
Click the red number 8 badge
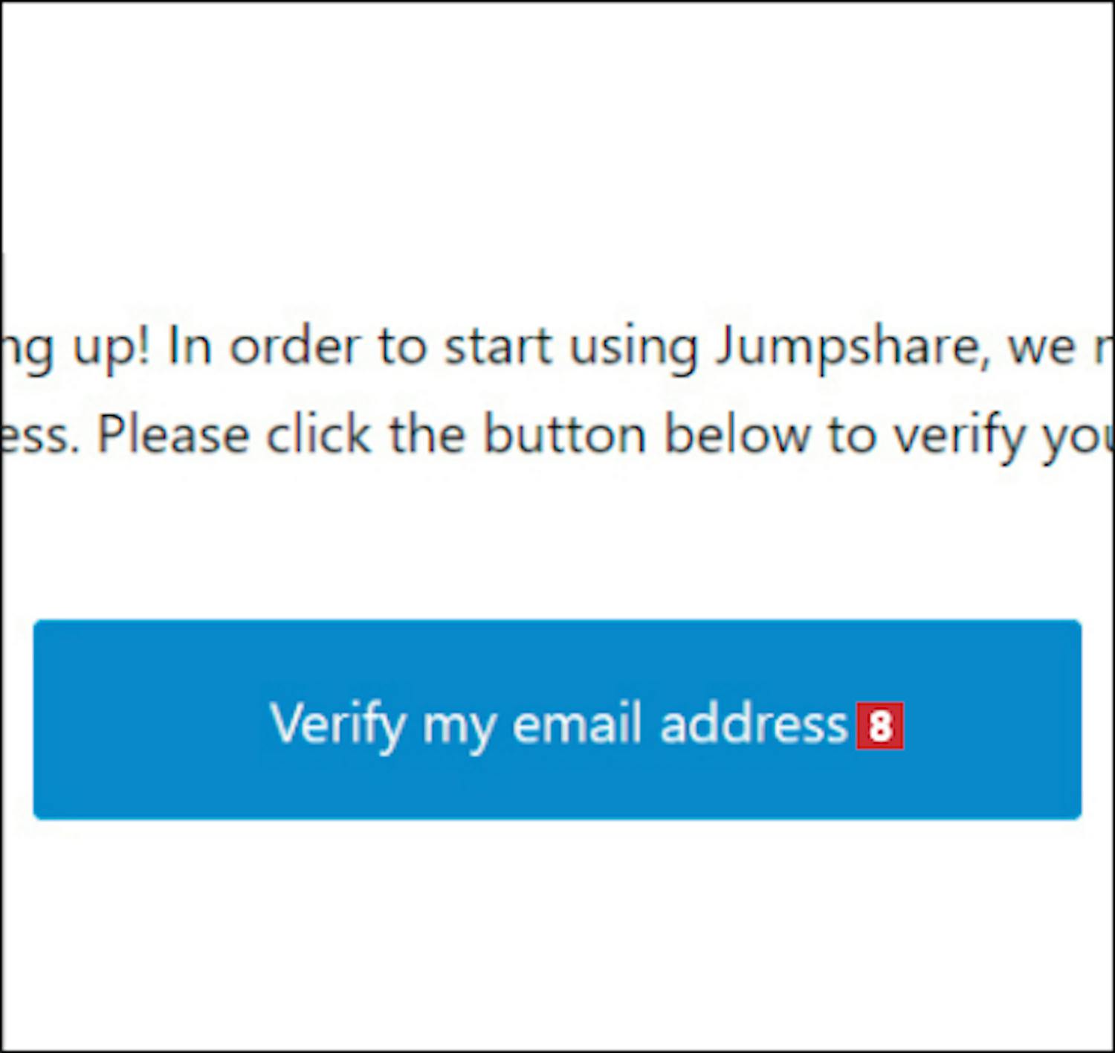[880, 726]
